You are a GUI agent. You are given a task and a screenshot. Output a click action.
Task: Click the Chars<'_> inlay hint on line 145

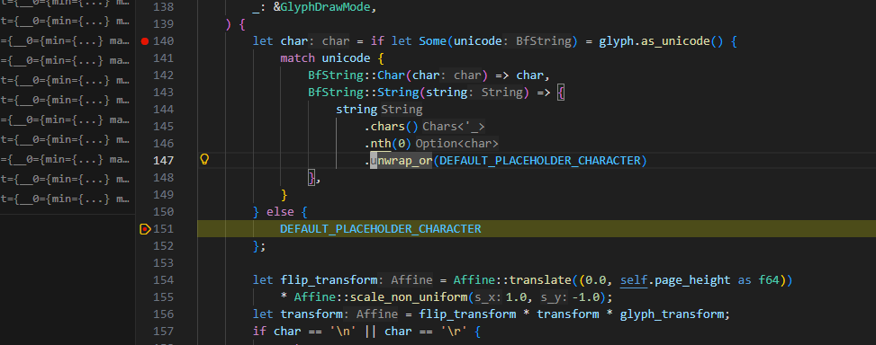453,127
